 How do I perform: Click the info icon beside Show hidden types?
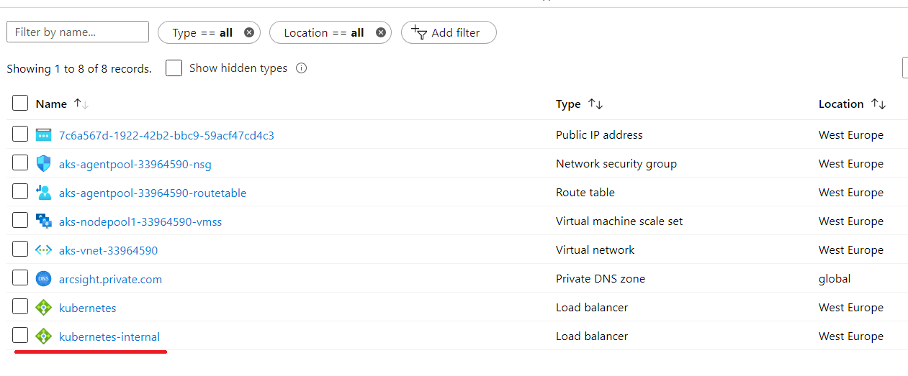302,68
